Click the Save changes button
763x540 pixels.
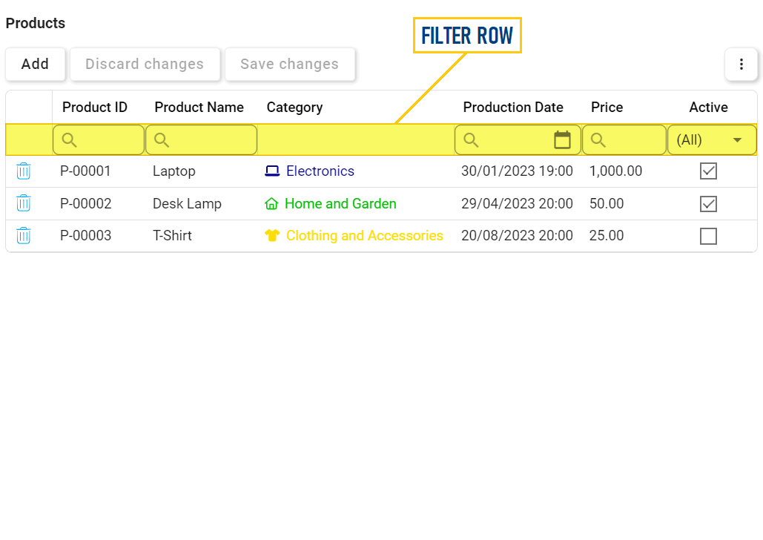click(x=289, y=65)
